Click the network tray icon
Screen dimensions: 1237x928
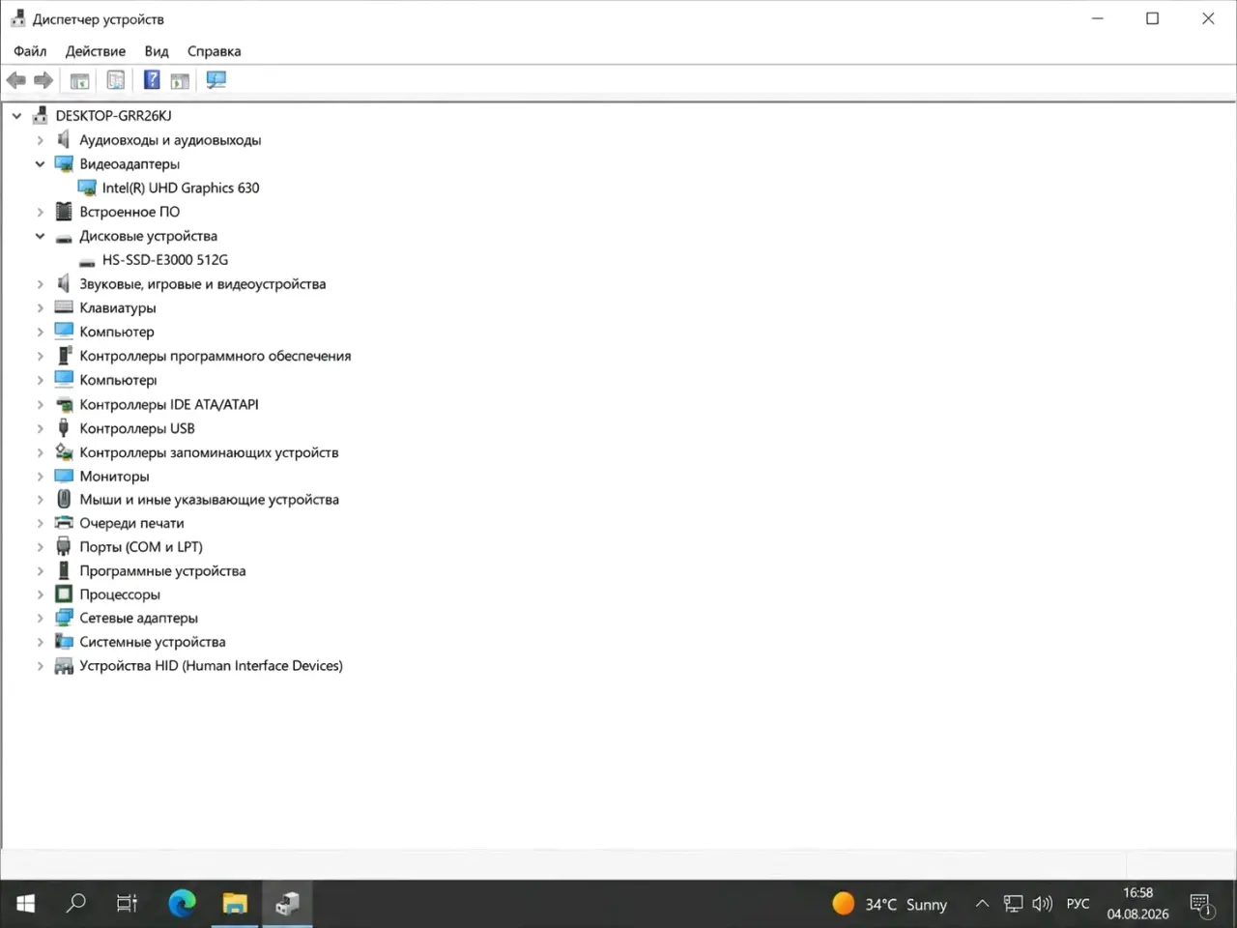click(x=1013, y=904)
